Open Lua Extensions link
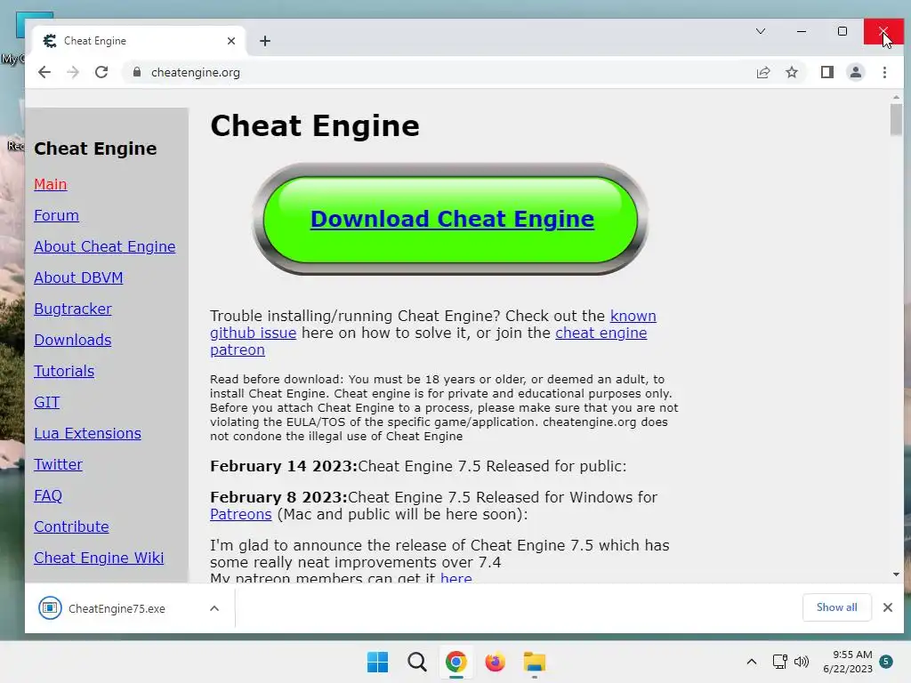Image resolution: width=911 pixels, height=683 pixels. coord(87,433)
